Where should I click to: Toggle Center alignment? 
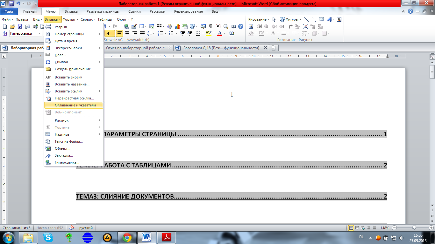(127, 33)
